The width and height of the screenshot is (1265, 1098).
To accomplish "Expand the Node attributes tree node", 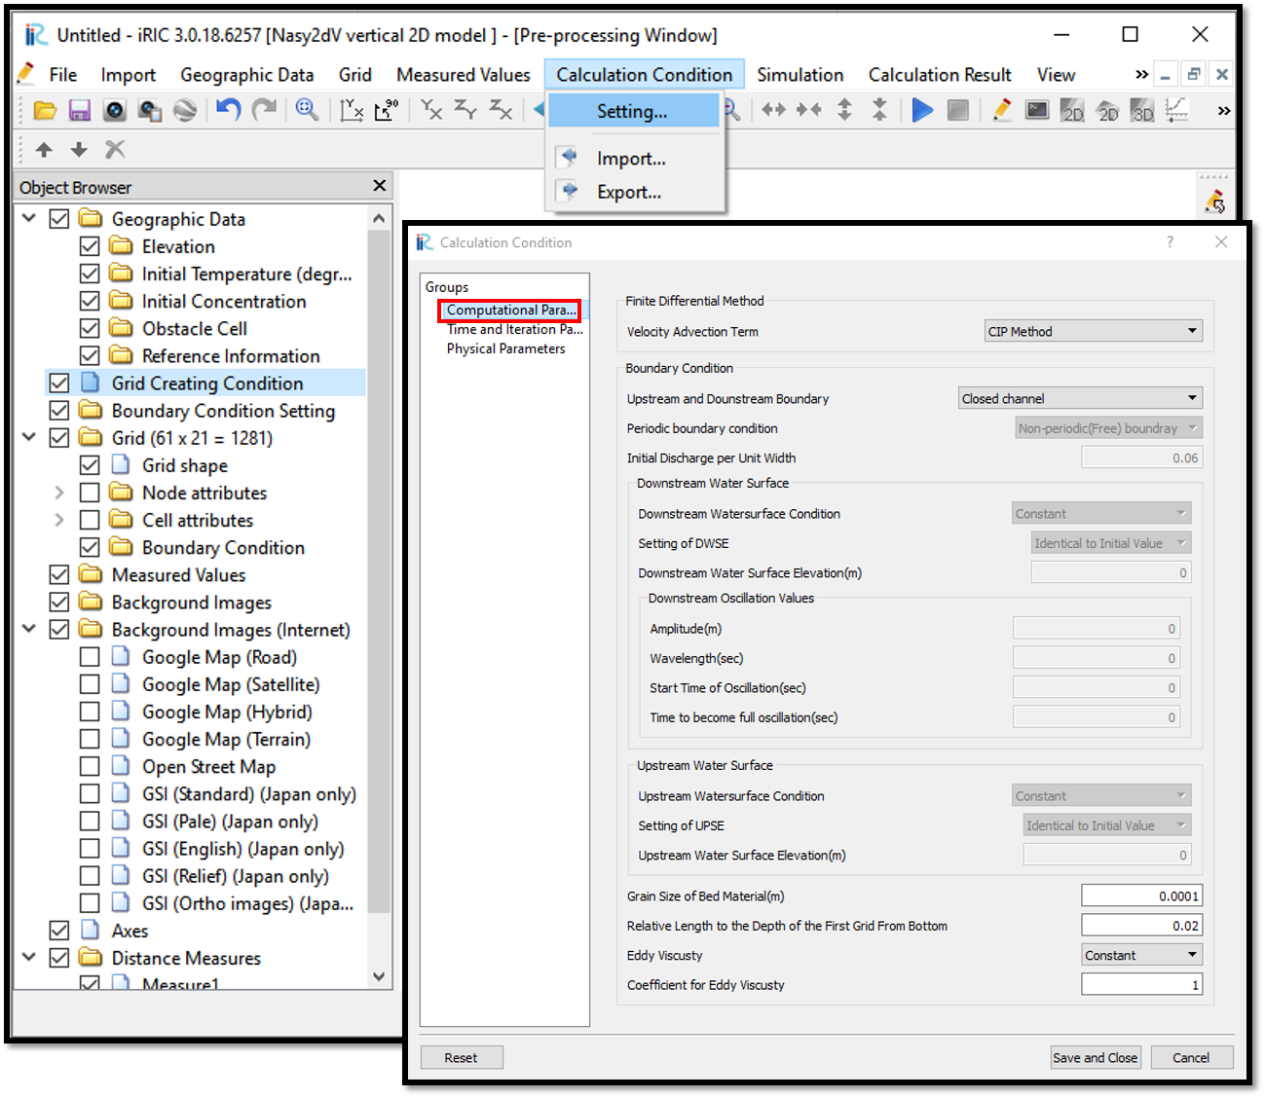I will [59, 493].
